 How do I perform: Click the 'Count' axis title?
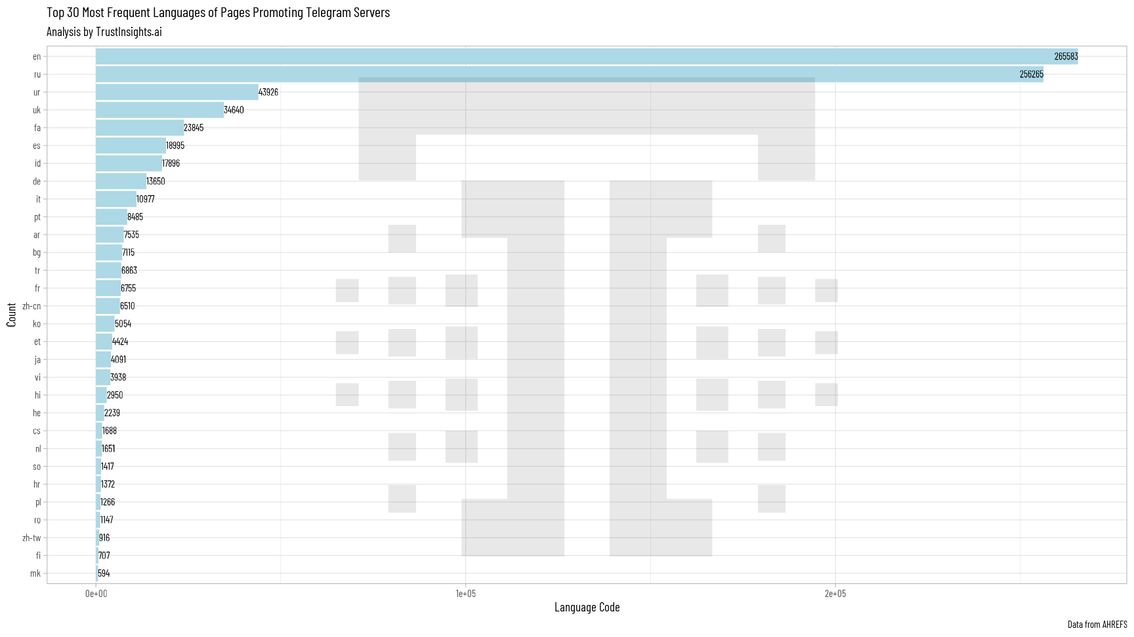(x=12, y=315)
